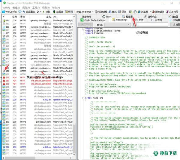Click the session list vertical scrollbar thumb
Image resolution: width=180 pixels, height=160 pixels.
[x=74, y=139]
